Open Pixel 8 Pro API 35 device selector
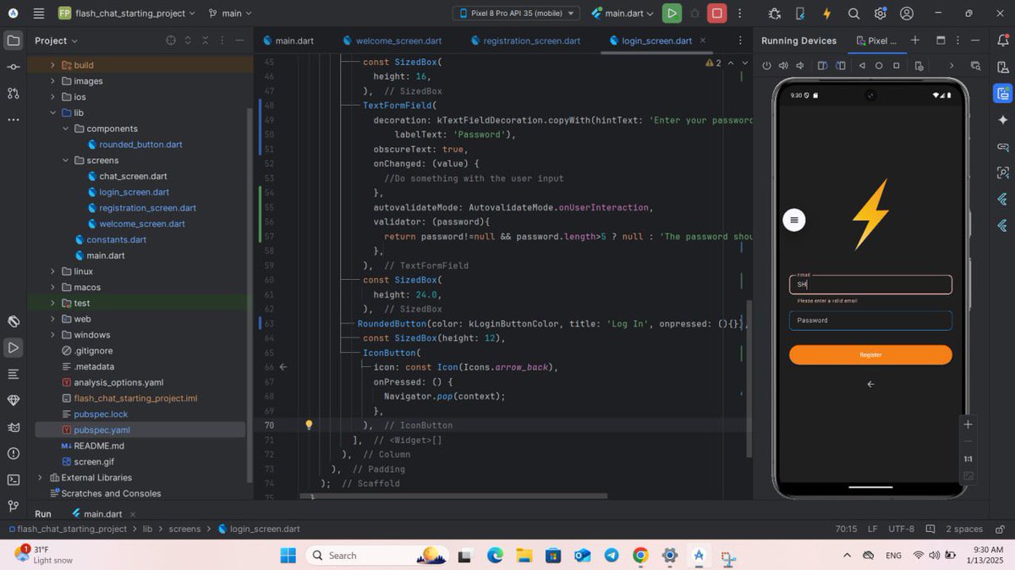This screenshot has width=1015, height=570. click(517, 14)
